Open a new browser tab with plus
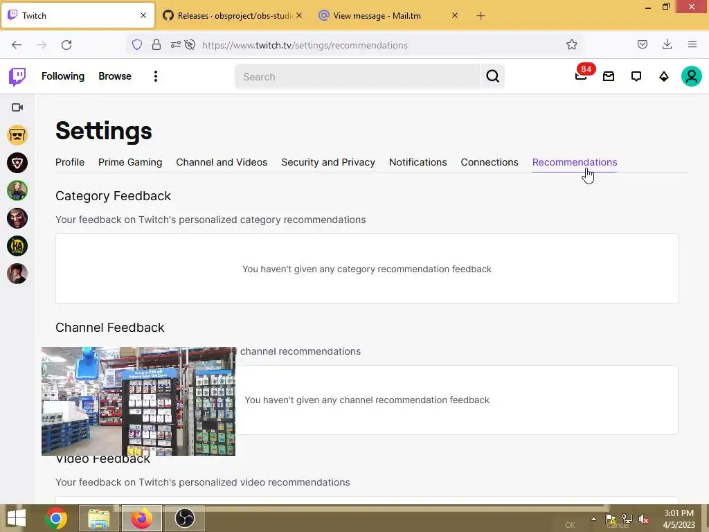Image resolution: width=709 pixels, height=532 pixels. 481,16
